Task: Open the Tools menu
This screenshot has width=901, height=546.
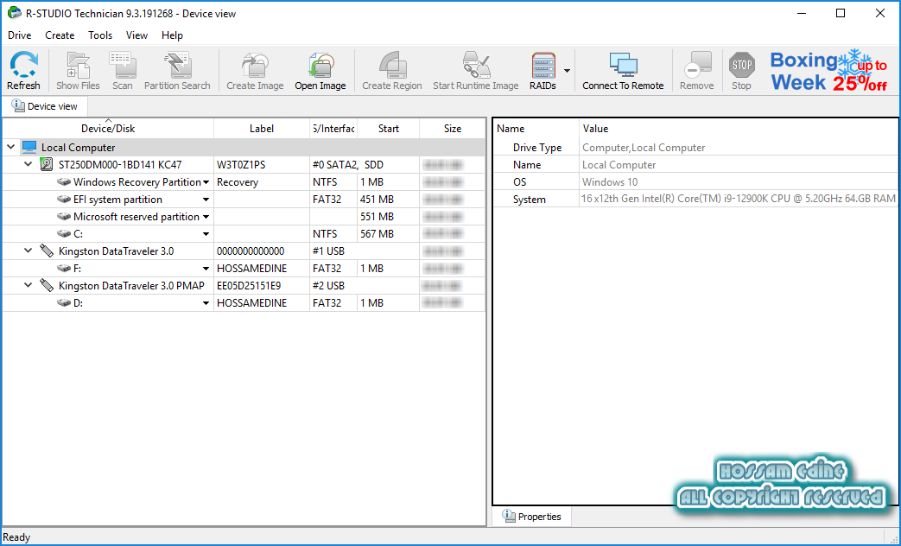Action: coord(100,35)
